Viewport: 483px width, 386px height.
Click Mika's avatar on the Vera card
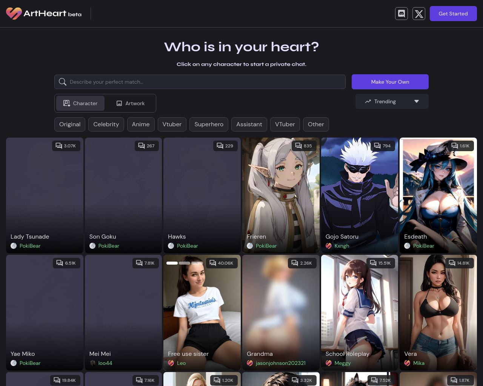(x=407, y=363)
